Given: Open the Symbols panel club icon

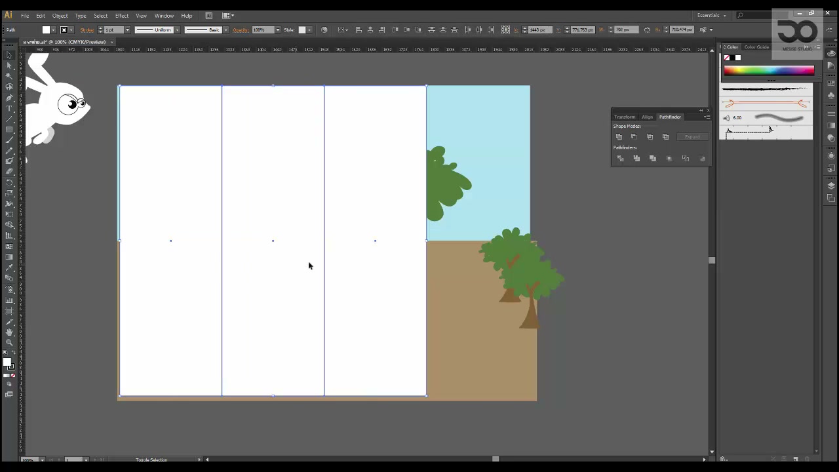Looking at the screenshot, I should point(831,94).
